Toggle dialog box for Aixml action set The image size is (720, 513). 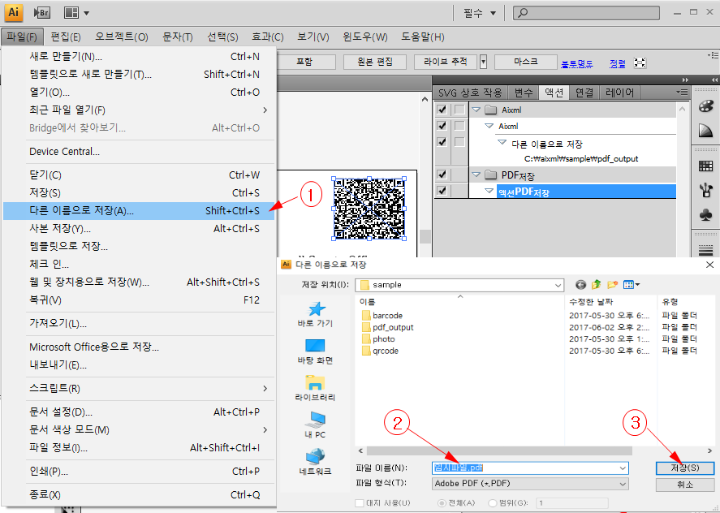click(x=459, y=110)
